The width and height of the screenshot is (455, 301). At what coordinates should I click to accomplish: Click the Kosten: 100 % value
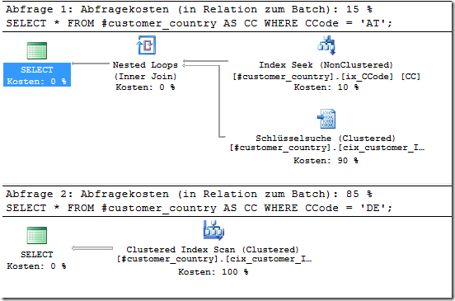pos(213,272)
